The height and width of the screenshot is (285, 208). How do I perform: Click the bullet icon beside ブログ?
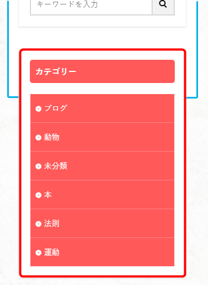coord(38,109)
